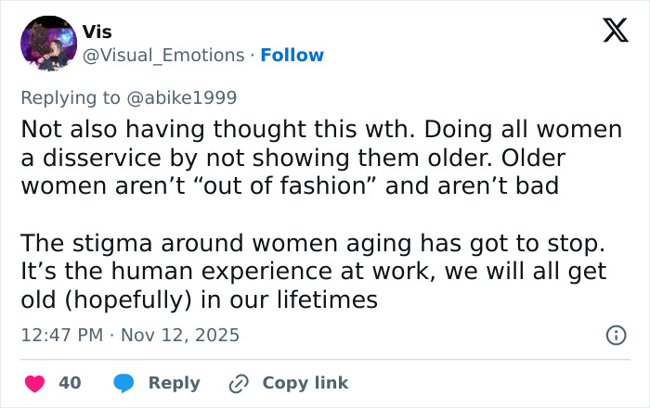Click the paragraph starting "Not also having thought"

tap(320, 158)
